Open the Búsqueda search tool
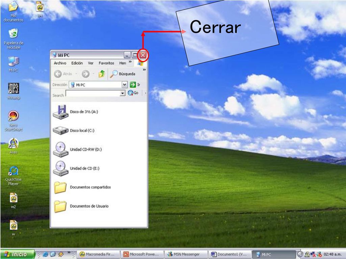 [x=123, y=74]
